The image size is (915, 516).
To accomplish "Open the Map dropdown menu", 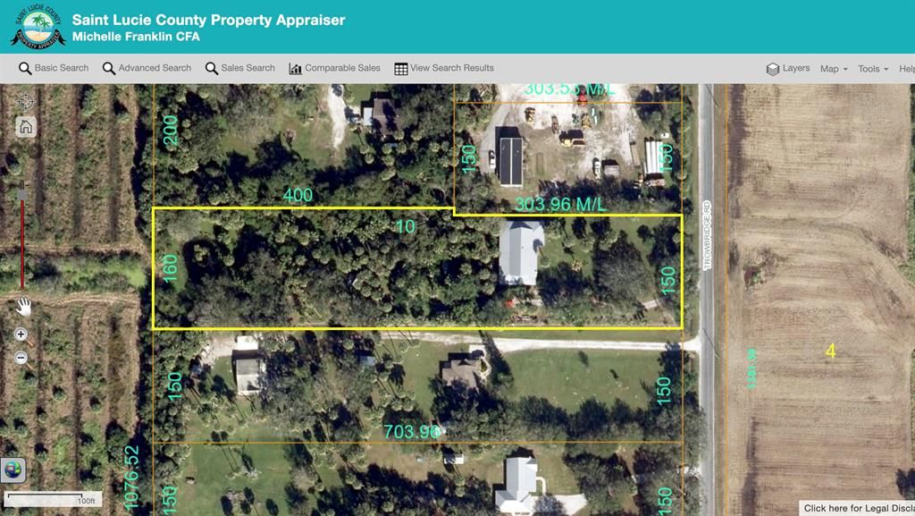I will (x=832, y=67).
